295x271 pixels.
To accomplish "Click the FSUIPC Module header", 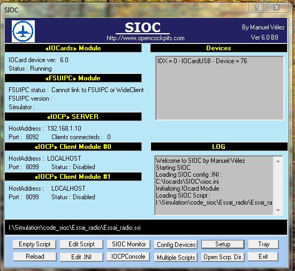I will click(73, 78).
